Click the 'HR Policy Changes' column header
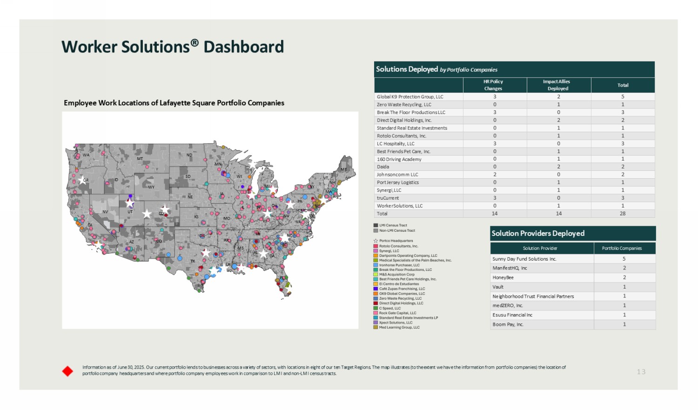 tap(495, 85)
